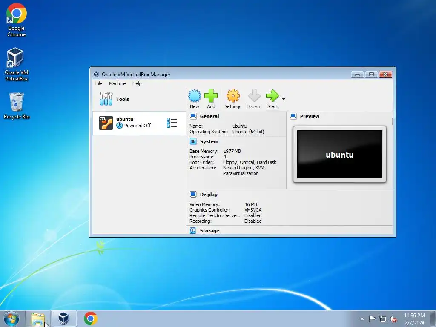Open the Display section header link
Screen dimensions: 436x327
click(x=209, y=195)
